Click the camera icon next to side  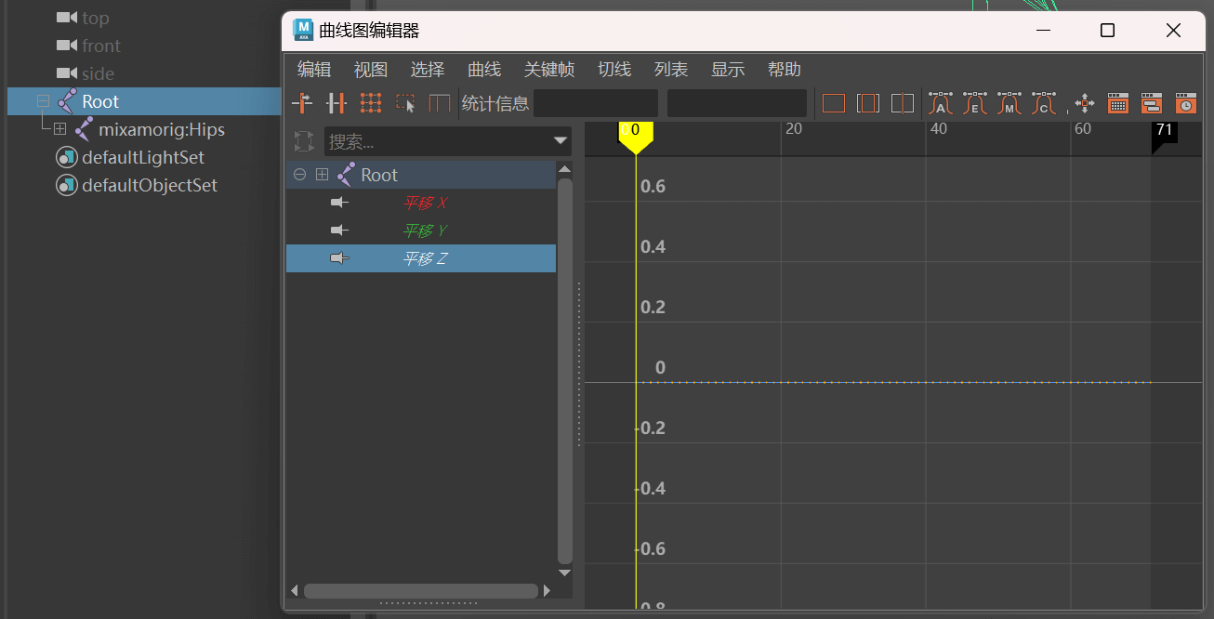66,72
